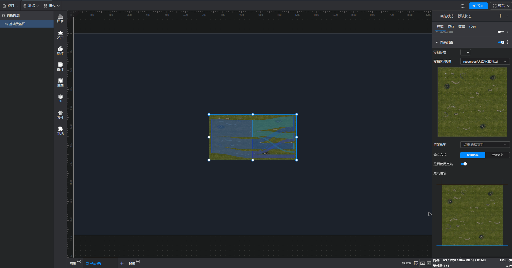Image resolution: width=512 pixels, height=268 pixels.
Task: Collapse the 背景设置 section
Action: pos(437,42)
